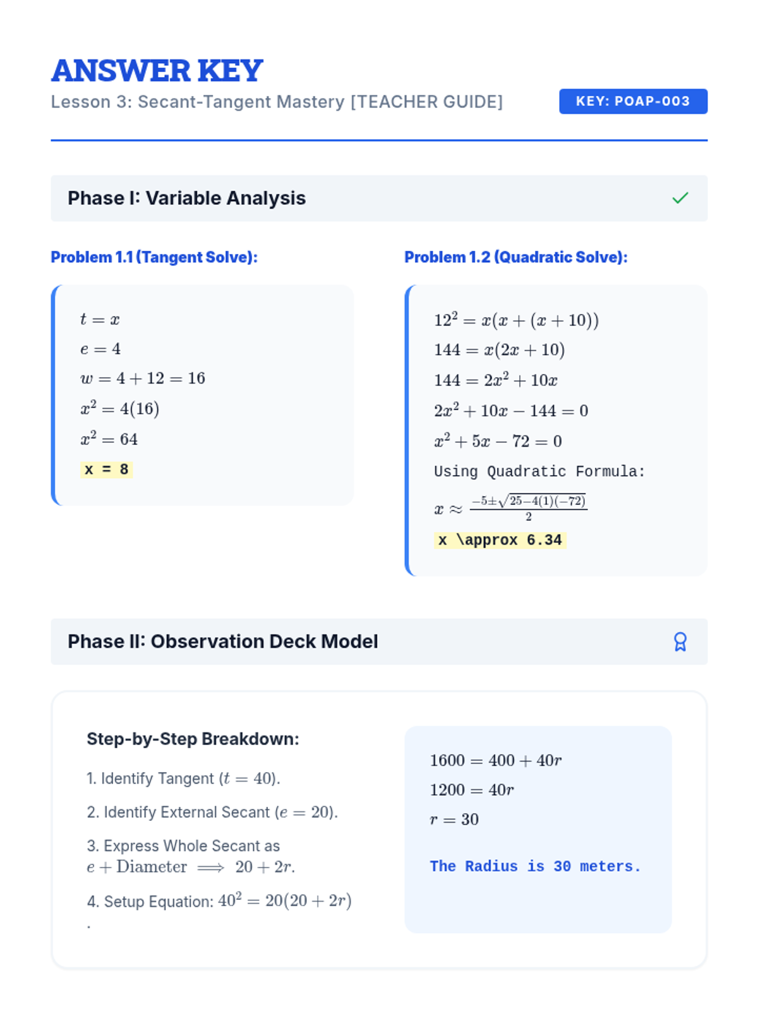Screen dimensions: 758x1011
Task: Collapse the Phase I: Variable Analysis header
Action: (x=186, y=198)
